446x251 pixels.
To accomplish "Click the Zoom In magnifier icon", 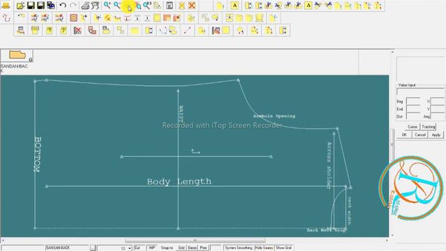I will point(107,6).
